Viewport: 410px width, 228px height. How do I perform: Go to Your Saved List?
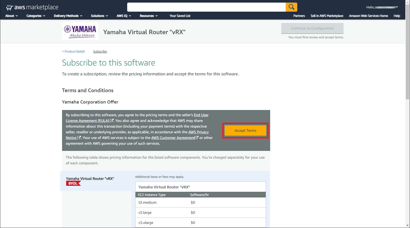point(180,16)
